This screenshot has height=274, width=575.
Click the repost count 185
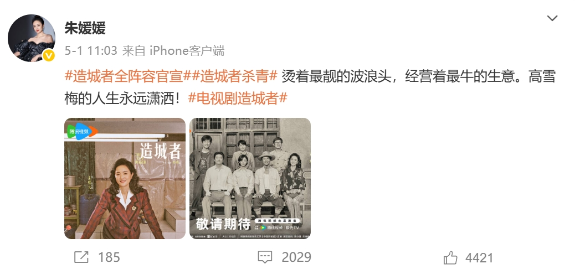coord(109,257)
